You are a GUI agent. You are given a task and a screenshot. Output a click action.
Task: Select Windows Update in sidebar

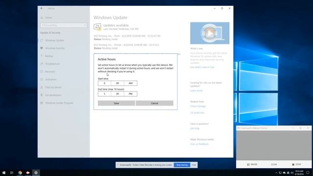coord(54,40)
